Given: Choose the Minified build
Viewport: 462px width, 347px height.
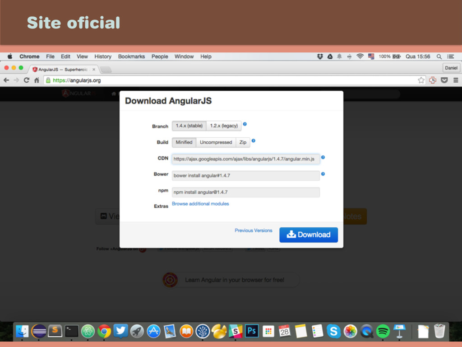Looking at the screenshot, I should [184, 142].
